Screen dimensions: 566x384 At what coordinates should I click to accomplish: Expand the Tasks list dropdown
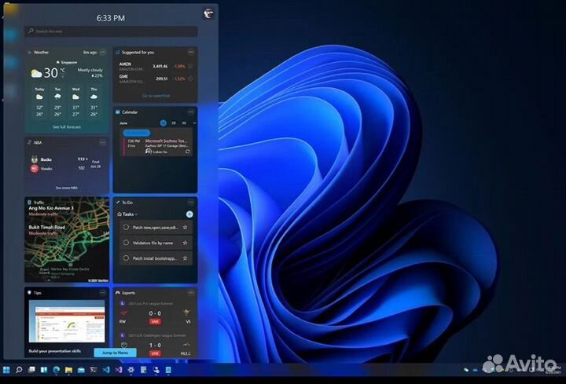pyautogui.click(x=127, y=214)
